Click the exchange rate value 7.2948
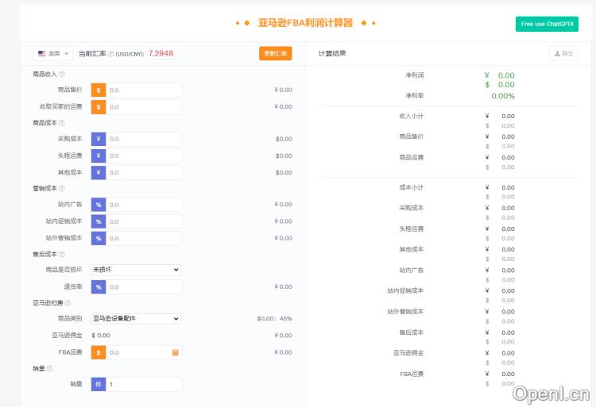This screenshot has height=407, width=596. coord(161,53)
